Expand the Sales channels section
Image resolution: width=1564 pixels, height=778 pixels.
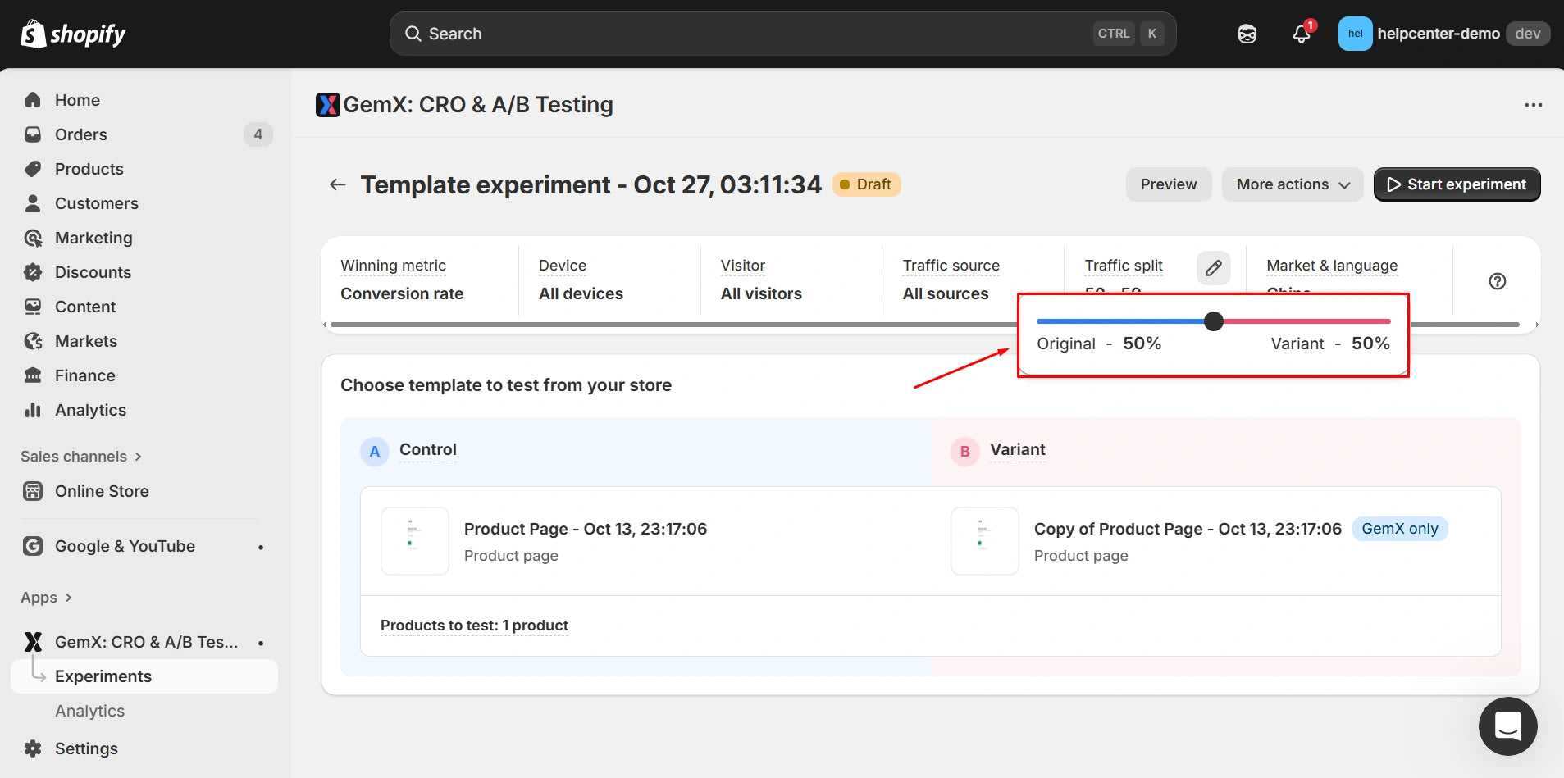click(80, 457)
